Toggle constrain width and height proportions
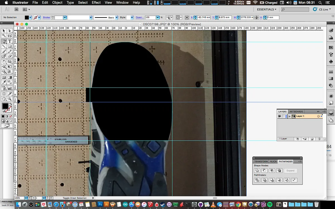This screenshot has width=335, height=209. click(x=257, y=17)
